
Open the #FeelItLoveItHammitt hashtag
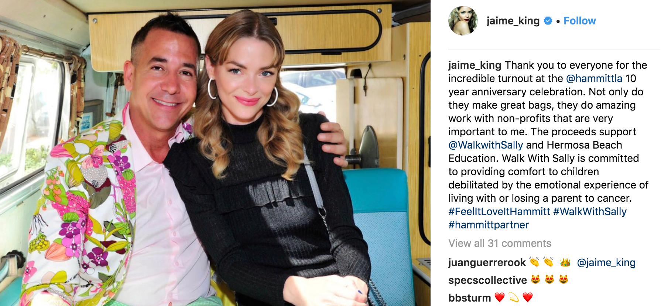[499, 211]
